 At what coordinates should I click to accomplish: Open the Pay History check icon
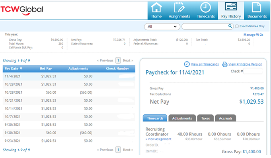tap(231, 7)
